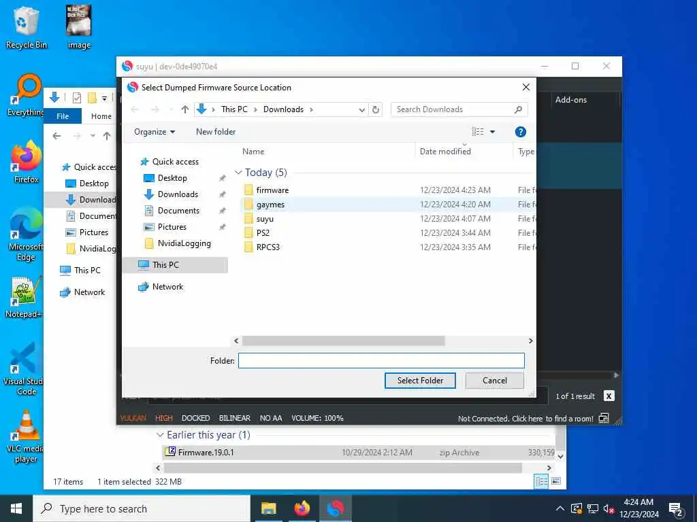Screen dimensions: 697x522
Task: Open File Explorer from taskbar
Action: tap(268, 508)
